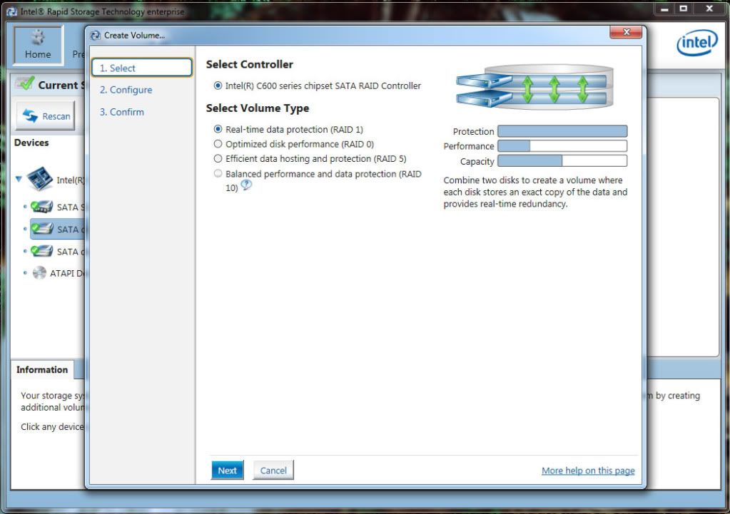Screen dimensions: 730x514
Task: Click the Cancel button
Action: point(273,471)
